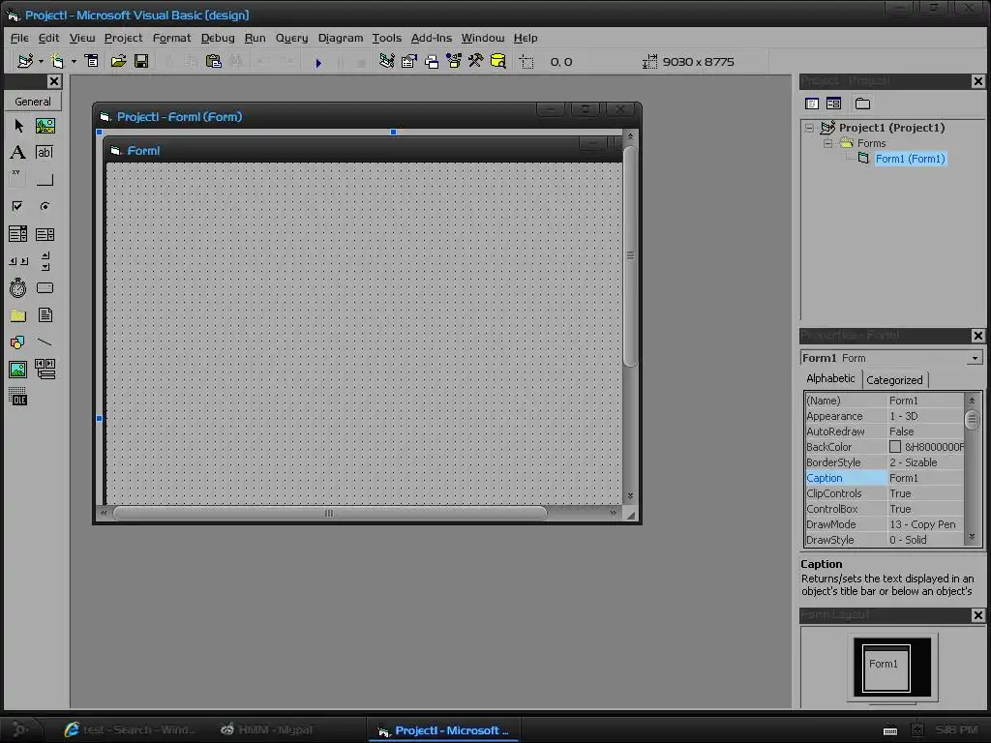Open Data View Window from toolbar

498,61
